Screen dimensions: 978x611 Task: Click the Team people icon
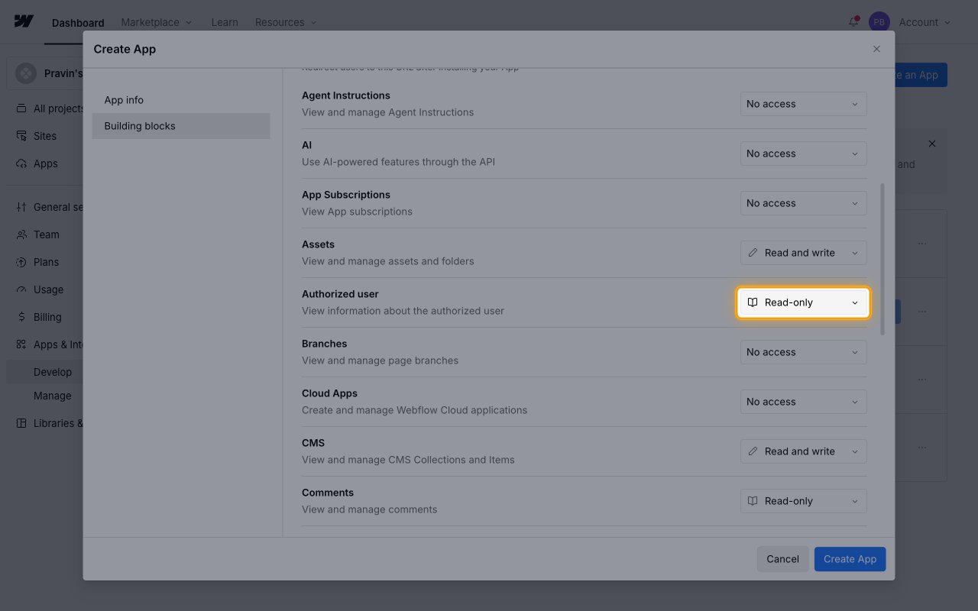(x=21, y=234)
